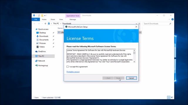188x105 pixels.
Task: Select Homegroup in the navigation pane
Action: point(43,65)
